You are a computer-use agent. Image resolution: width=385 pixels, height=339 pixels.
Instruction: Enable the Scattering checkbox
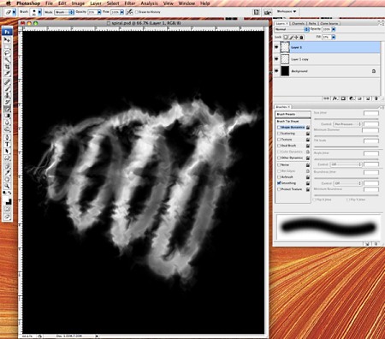(279, 134)
